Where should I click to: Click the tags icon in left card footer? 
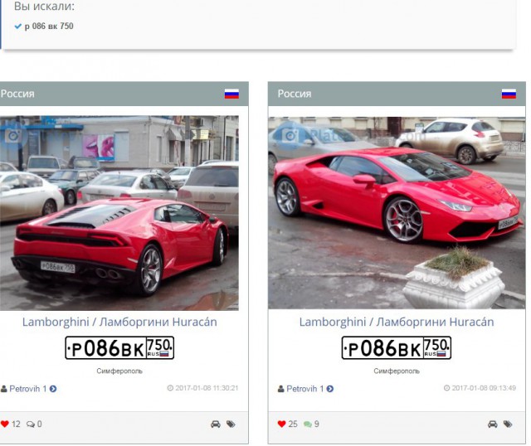[231, 424]
